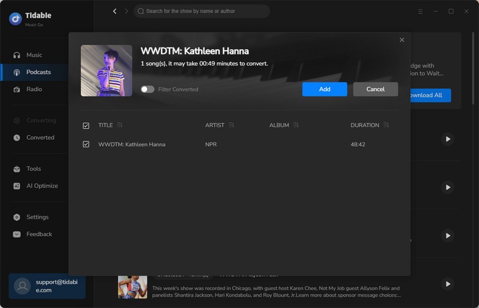The width and height of the screenshot is (479, 308).
Task: Click the TITLE column header
Action: coord(105,125)
